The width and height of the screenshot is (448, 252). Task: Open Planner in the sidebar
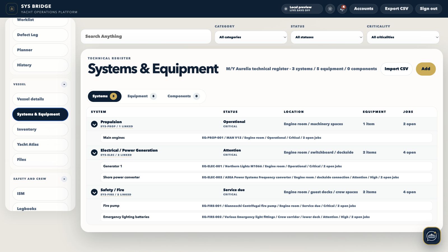tap(40, 50)
